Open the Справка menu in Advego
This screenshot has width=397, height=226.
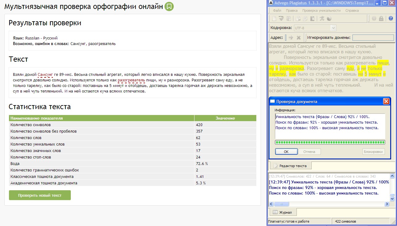pyautogui.click(x=352, y=10)
